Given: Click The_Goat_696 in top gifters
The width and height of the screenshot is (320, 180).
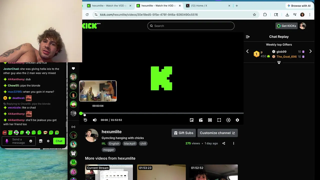Looking at the screenshot, I should [x=286, y=57].
